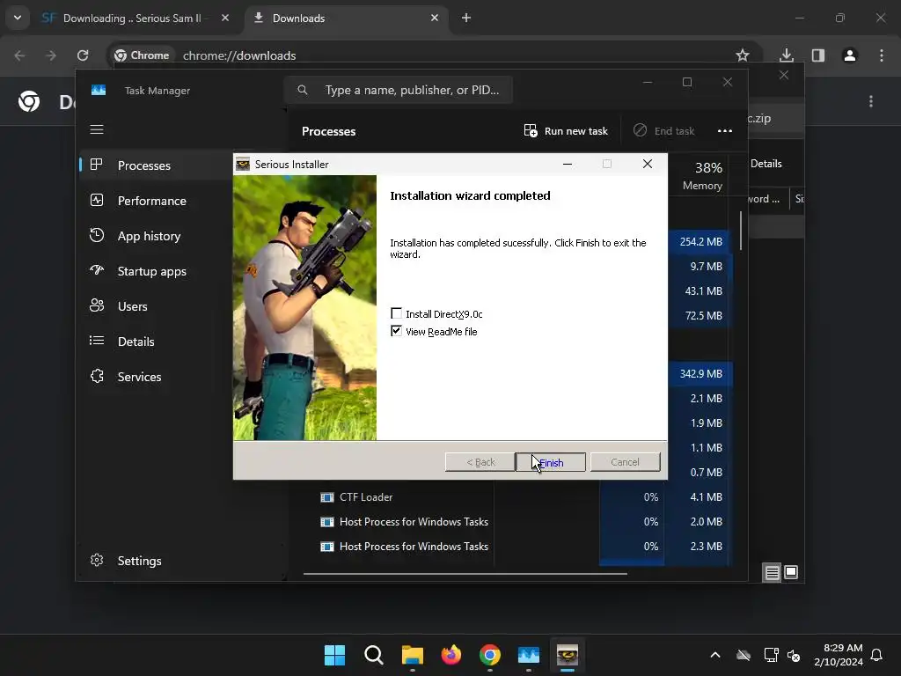901x676 pixels.
Task: Bookmark this page with star icon
Action: click(x=743, y=55)
